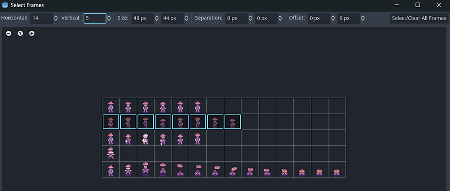450x191 pixels.
Task: Click second Offset stepper arrows
Action: coord(363,18)
